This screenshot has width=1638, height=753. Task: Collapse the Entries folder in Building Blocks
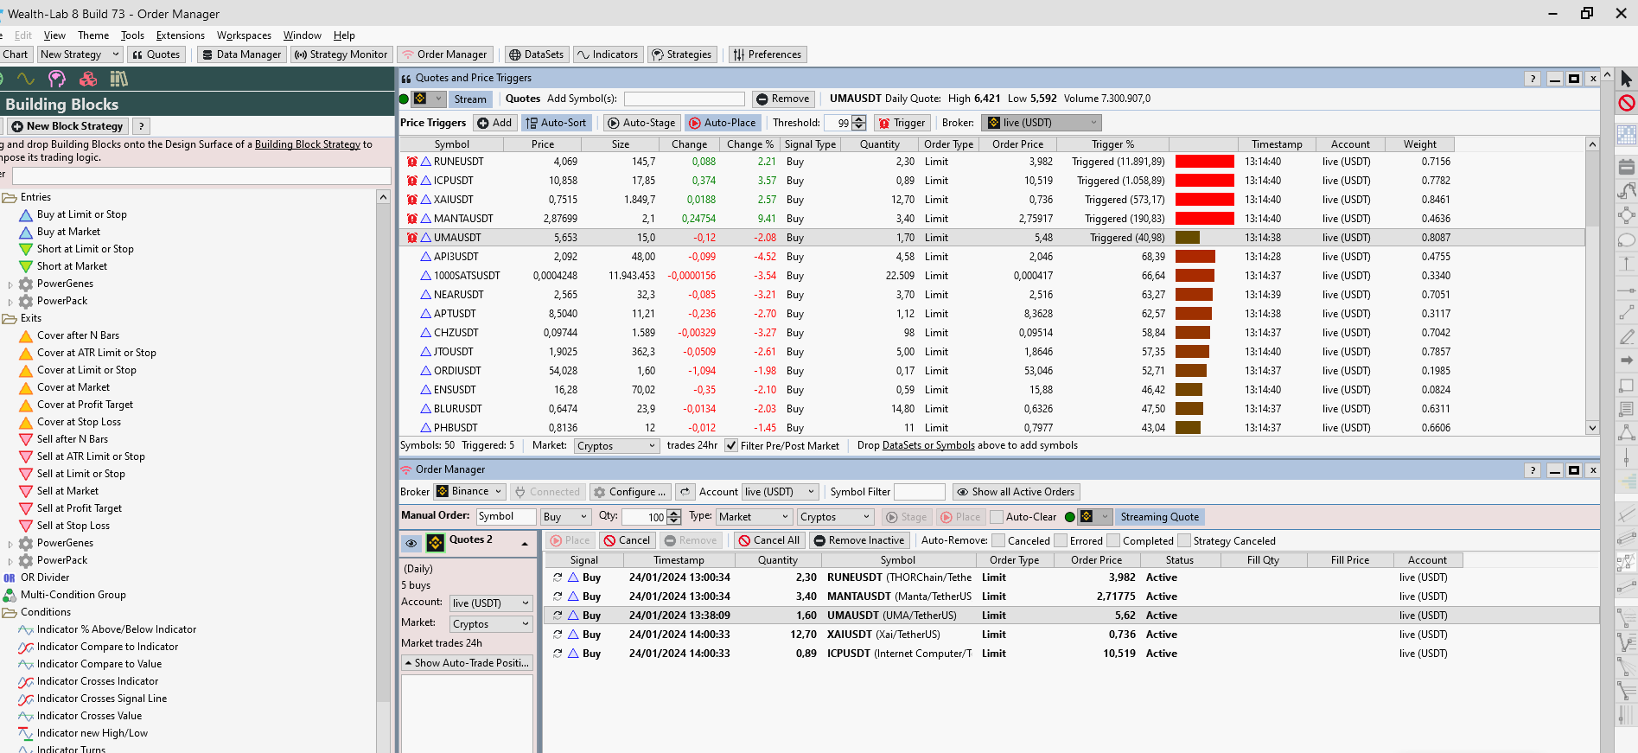10,197
